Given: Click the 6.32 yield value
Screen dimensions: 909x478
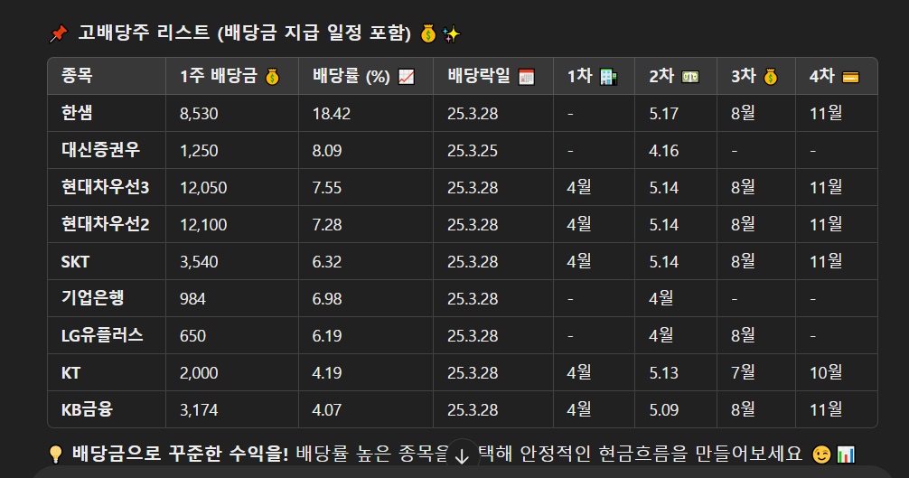Looking at the screenshot, I should 327,262.
